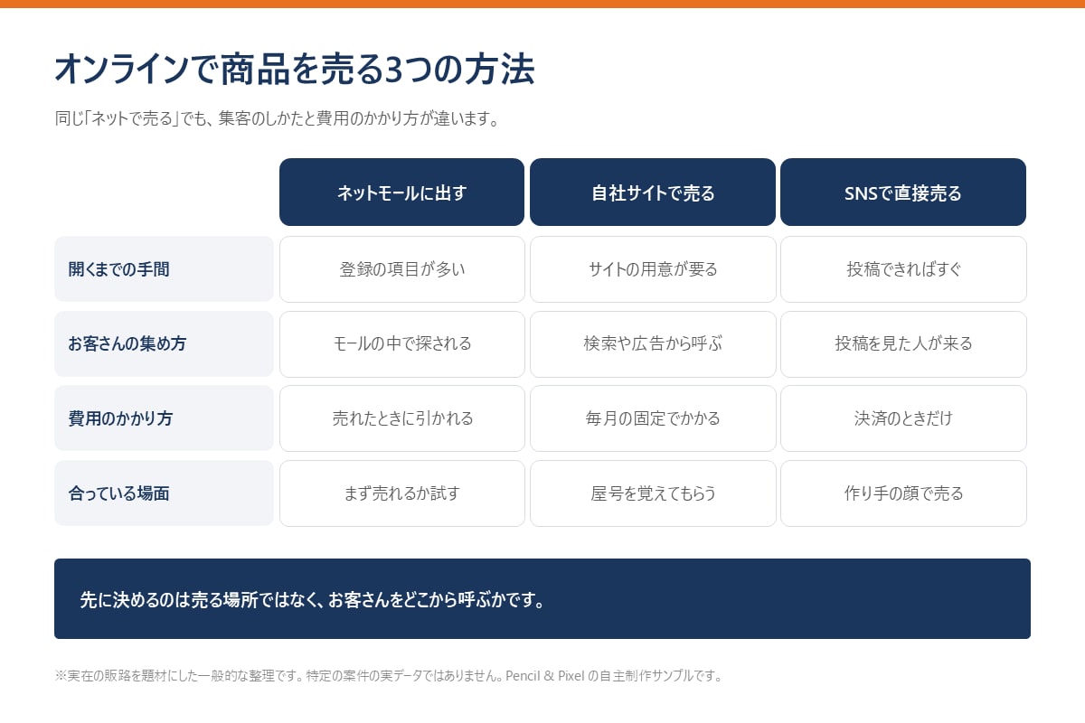Select the 自社サイトで売る column header
The width and height of the screenshot is (1085, 723).
pos(653,192)
